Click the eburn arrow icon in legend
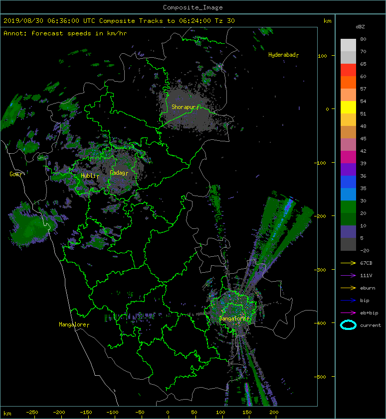Viewport: 386px width, 419px height. pos(348,288)
